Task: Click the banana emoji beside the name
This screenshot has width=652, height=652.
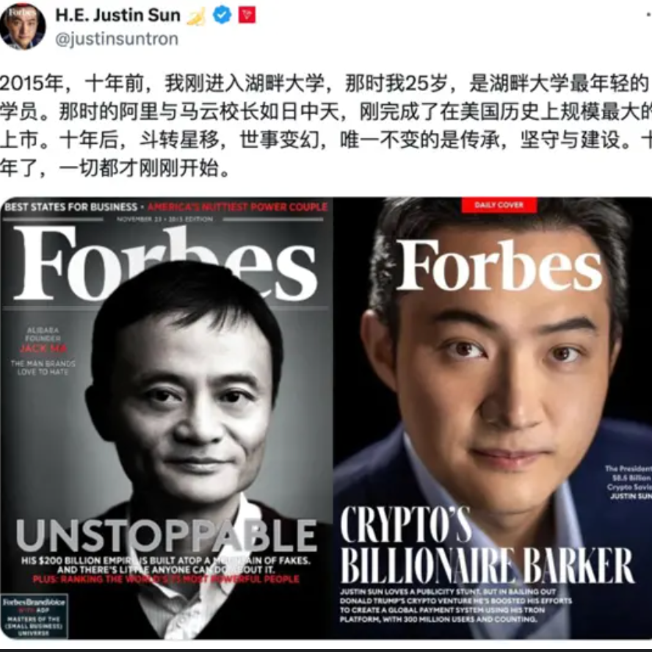Action: click(x=196, y=17)
